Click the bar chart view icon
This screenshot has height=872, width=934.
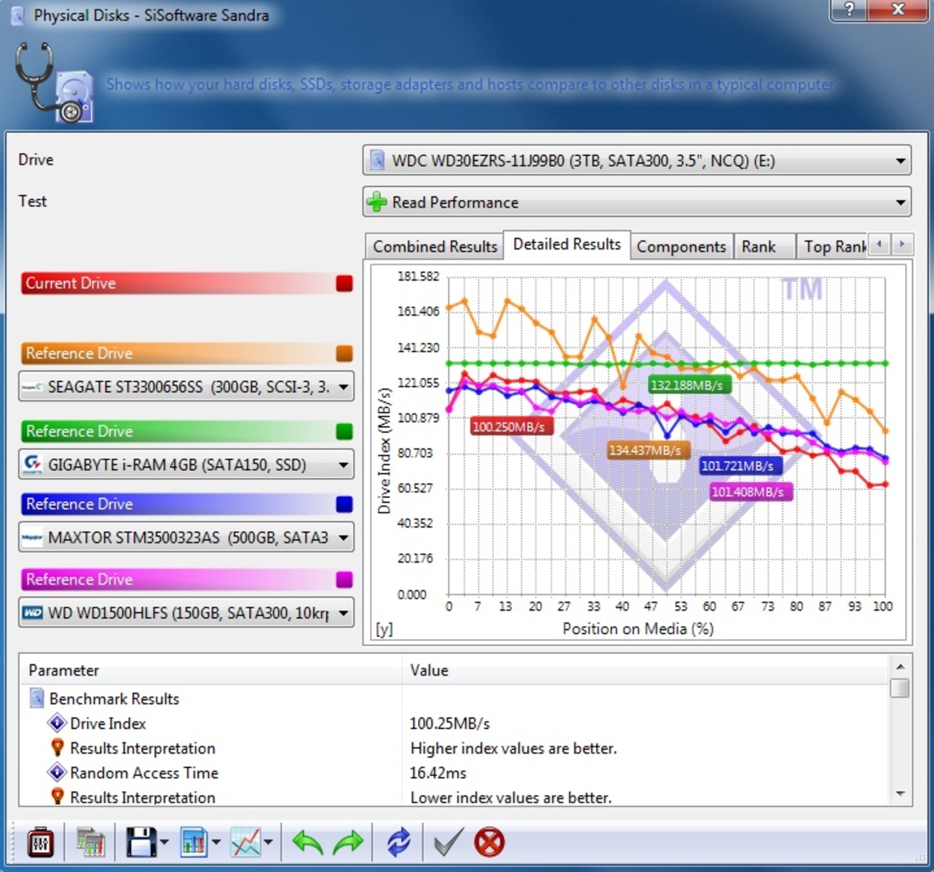click(x=193, y=842)
